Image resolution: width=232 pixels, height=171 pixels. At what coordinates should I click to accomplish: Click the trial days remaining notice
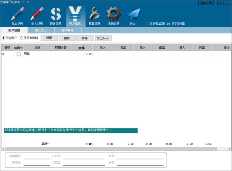pyautogui.click(x=166, y=24)
